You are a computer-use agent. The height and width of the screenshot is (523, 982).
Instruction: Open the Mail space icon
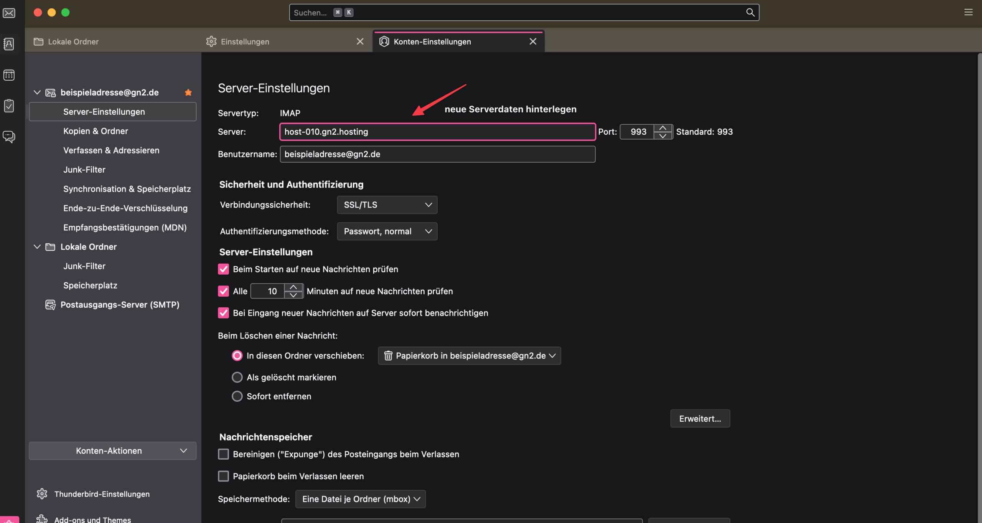coord(9,13)
